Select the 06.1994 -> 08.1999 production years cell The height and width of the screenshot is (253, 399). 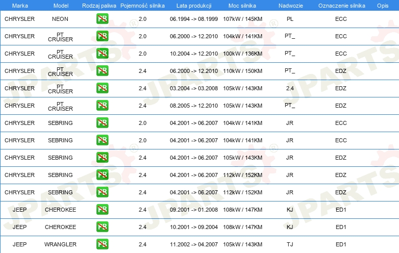(x=194, y=19)
